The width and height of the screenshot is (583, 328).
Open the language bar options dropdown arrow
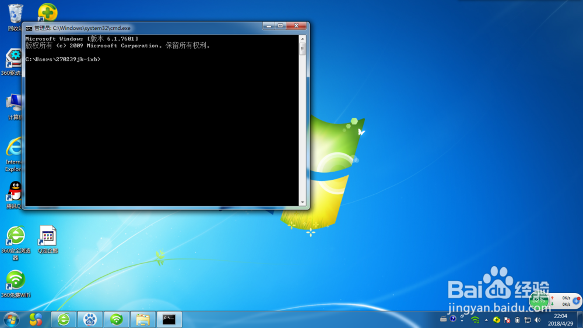[x=462, y=320]
